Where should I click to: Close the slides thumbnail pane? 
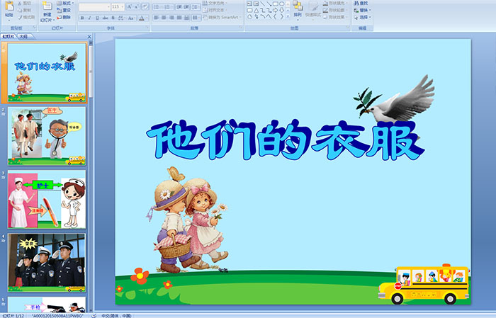[x=89, y=37]
